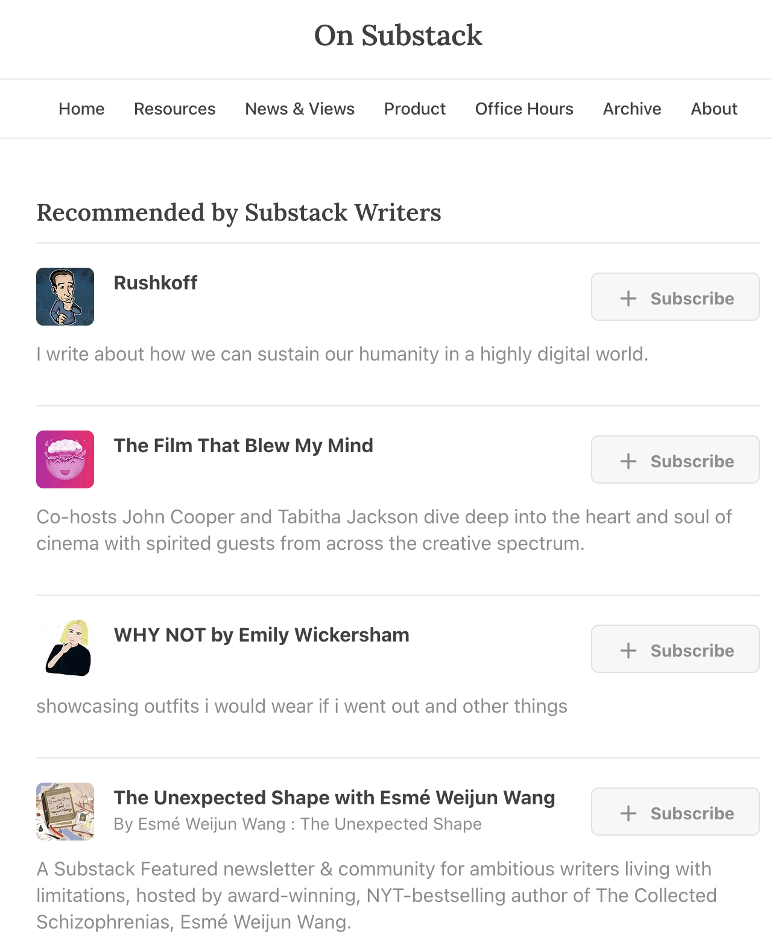Click the plus icon on WHY NOT's Subscribe button
The width and height of the screenshot is (772, 943).
click(x=628, y=651)
